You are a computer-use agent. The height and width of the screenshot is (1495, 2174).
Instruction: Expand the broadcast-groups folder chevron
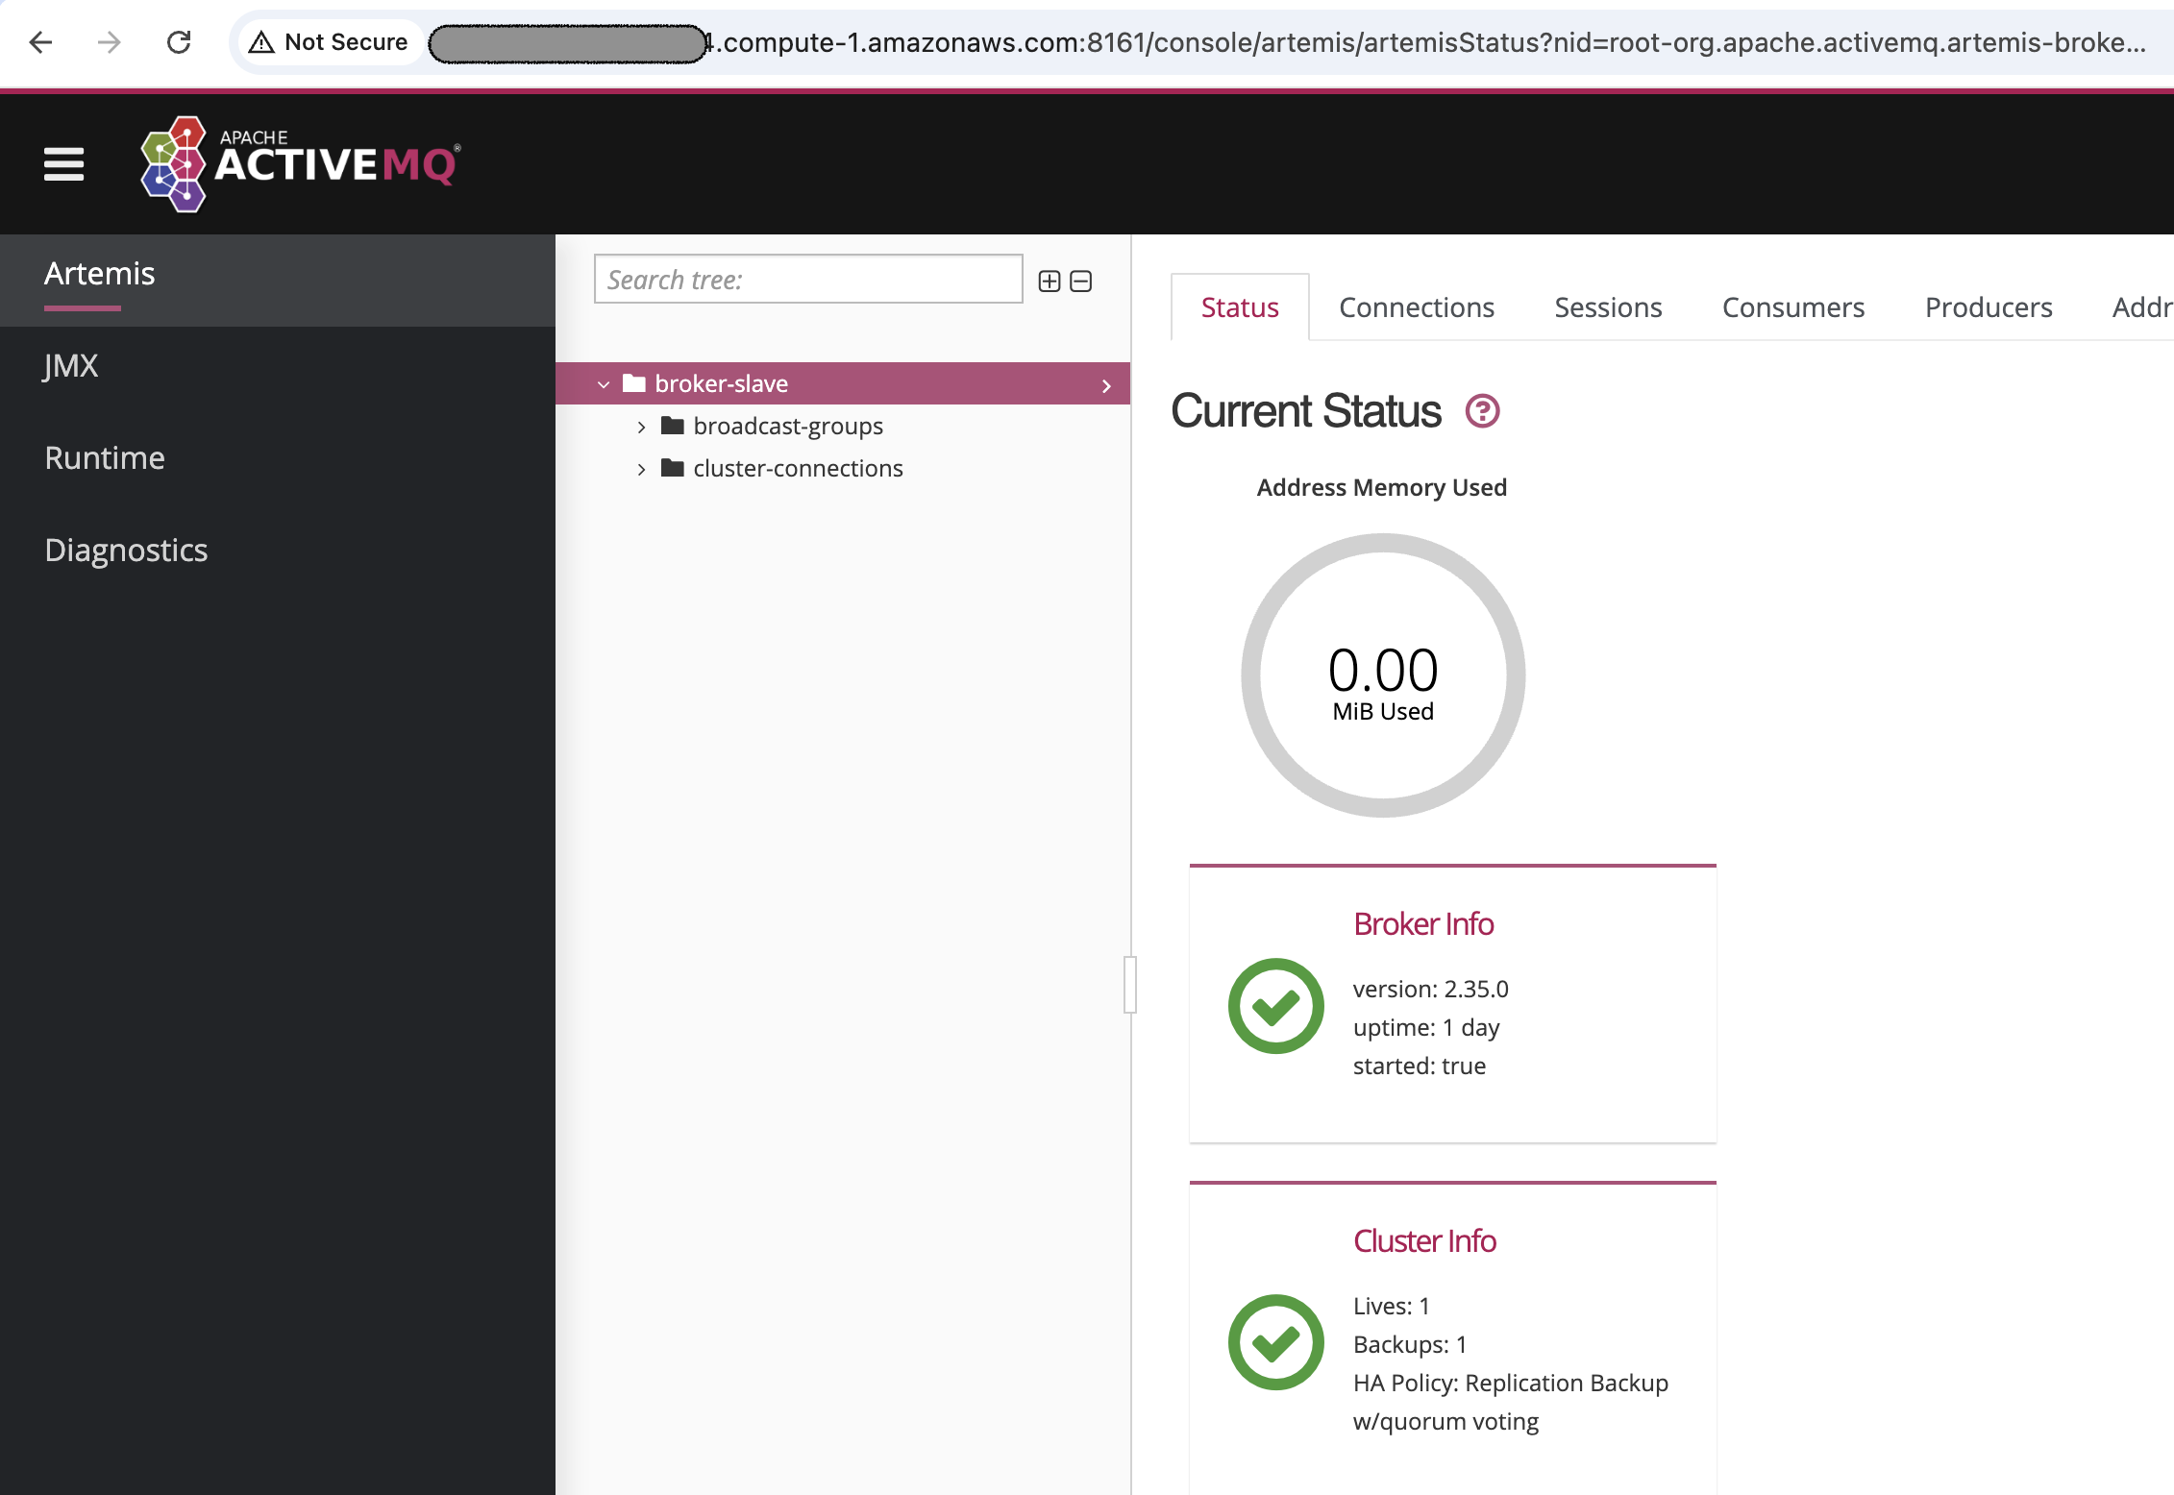[641, 427]
